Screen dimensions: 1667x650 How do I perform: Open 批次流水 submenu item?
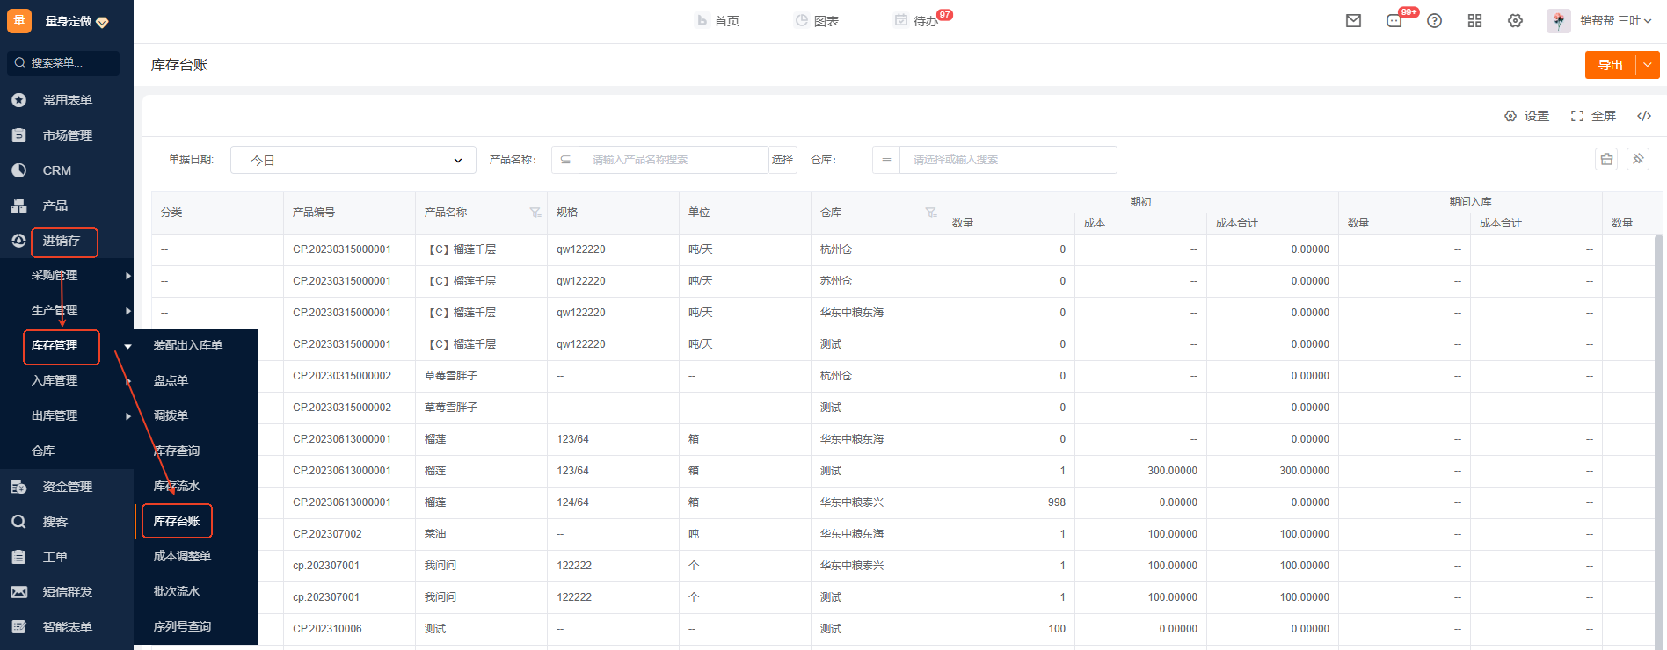point(177,591)
